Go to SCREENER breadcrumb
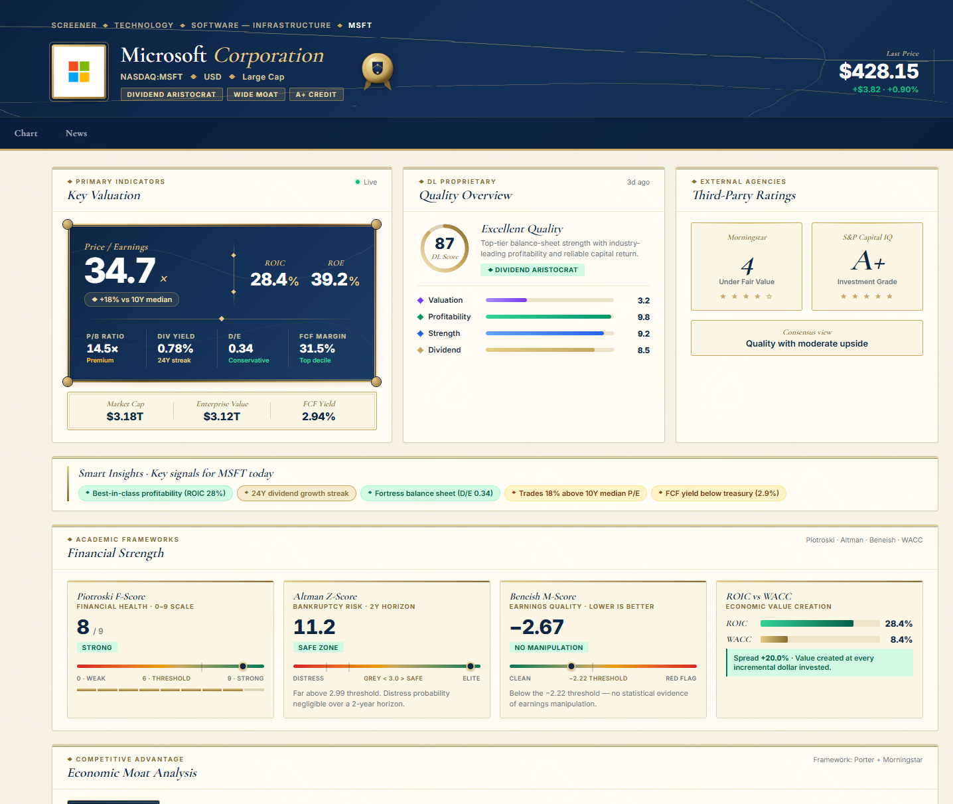Screen dimensions: 953x804 tap(74, 25)
